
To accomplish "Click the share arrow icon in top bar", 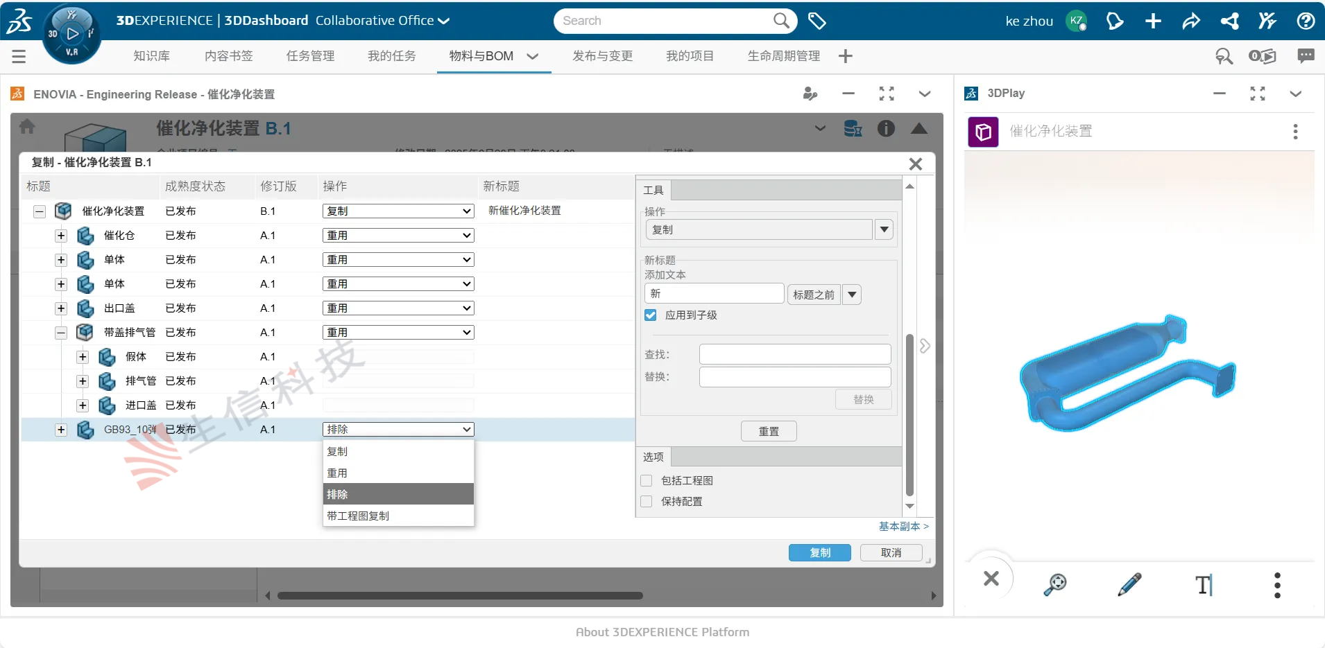I will pos(1191,21).
